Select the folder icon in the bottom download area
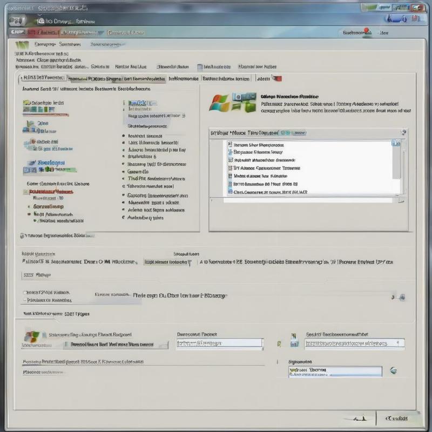This screenshot has height=432, width=432. click(293, 342)
